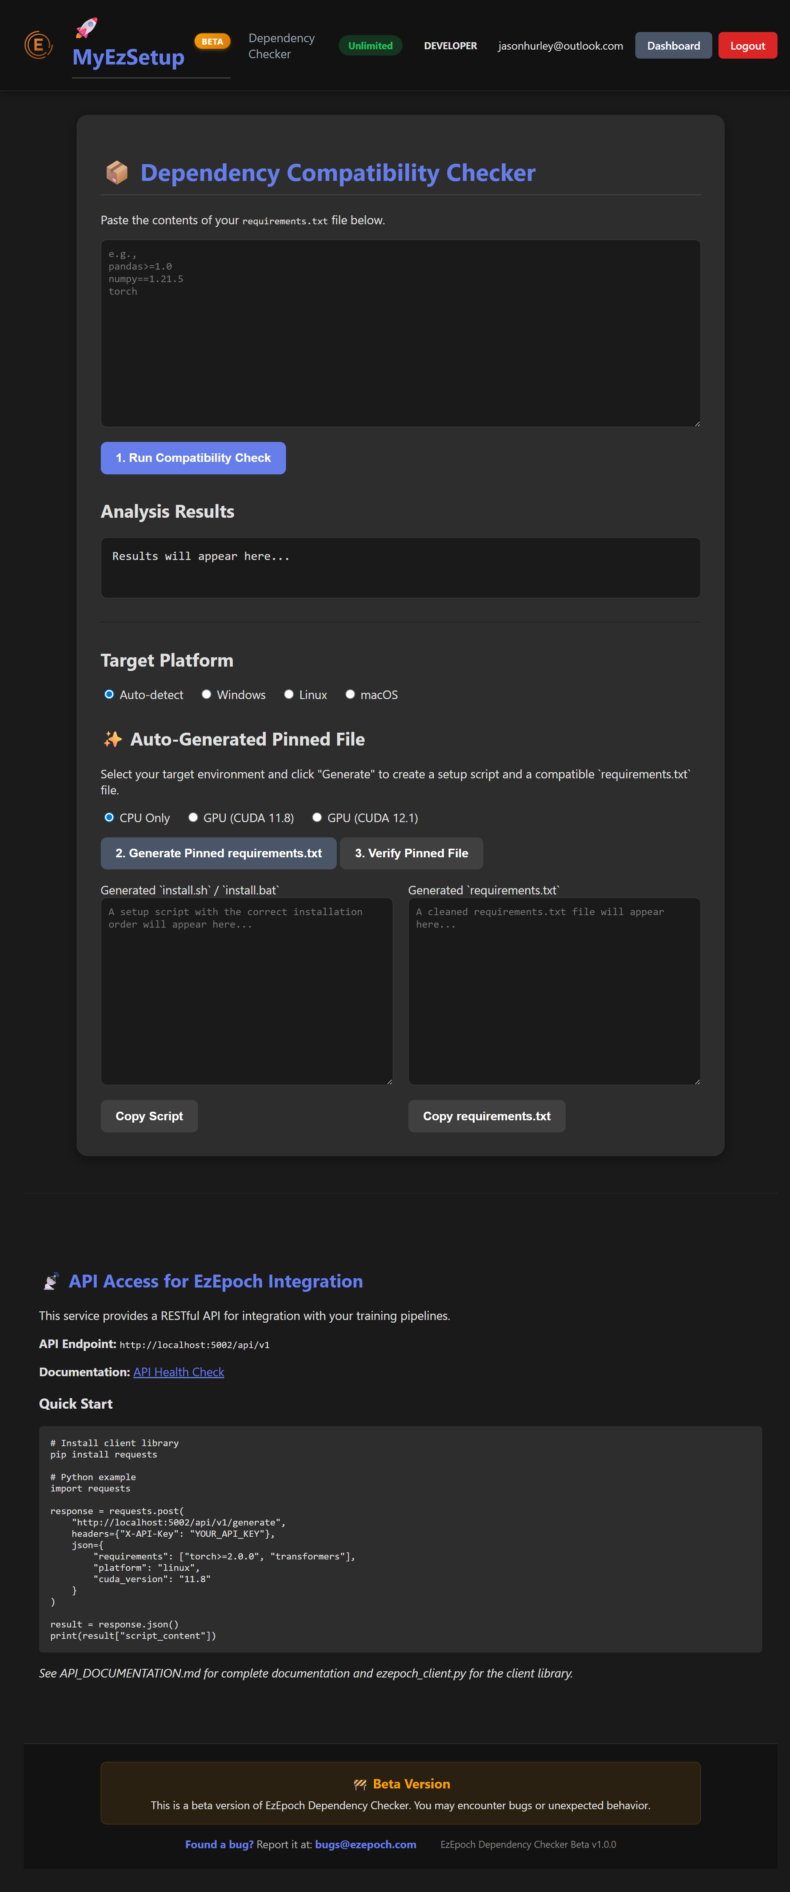This screenshot has height=1892, width=790.
Task: Choose GPU (CUDA 11.8) environment
Action: click(x=193, y=817)
